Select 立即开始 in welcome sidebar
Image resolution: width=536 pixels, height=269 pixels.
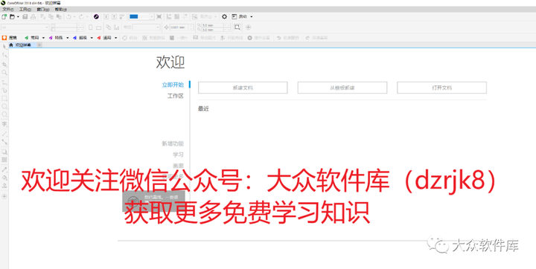(173, 85)
